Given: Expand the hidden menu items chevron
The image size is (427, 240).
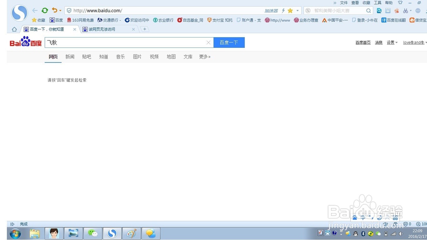Looking at the screenshot, I should point(335,3).
